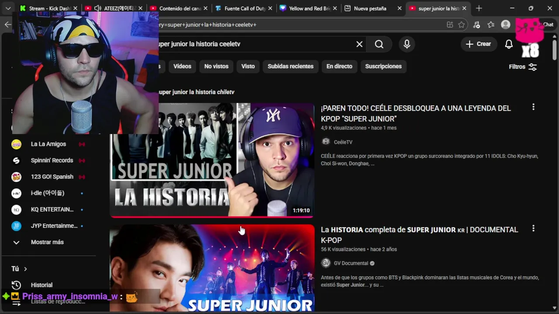Open browser media control icon
This screenshot has width=559, height=314.
point(476,25)
